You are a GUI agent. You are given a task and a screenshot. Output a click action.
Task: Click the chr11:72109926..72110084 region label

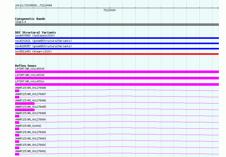pyautogui.click(x=34, y=6)
